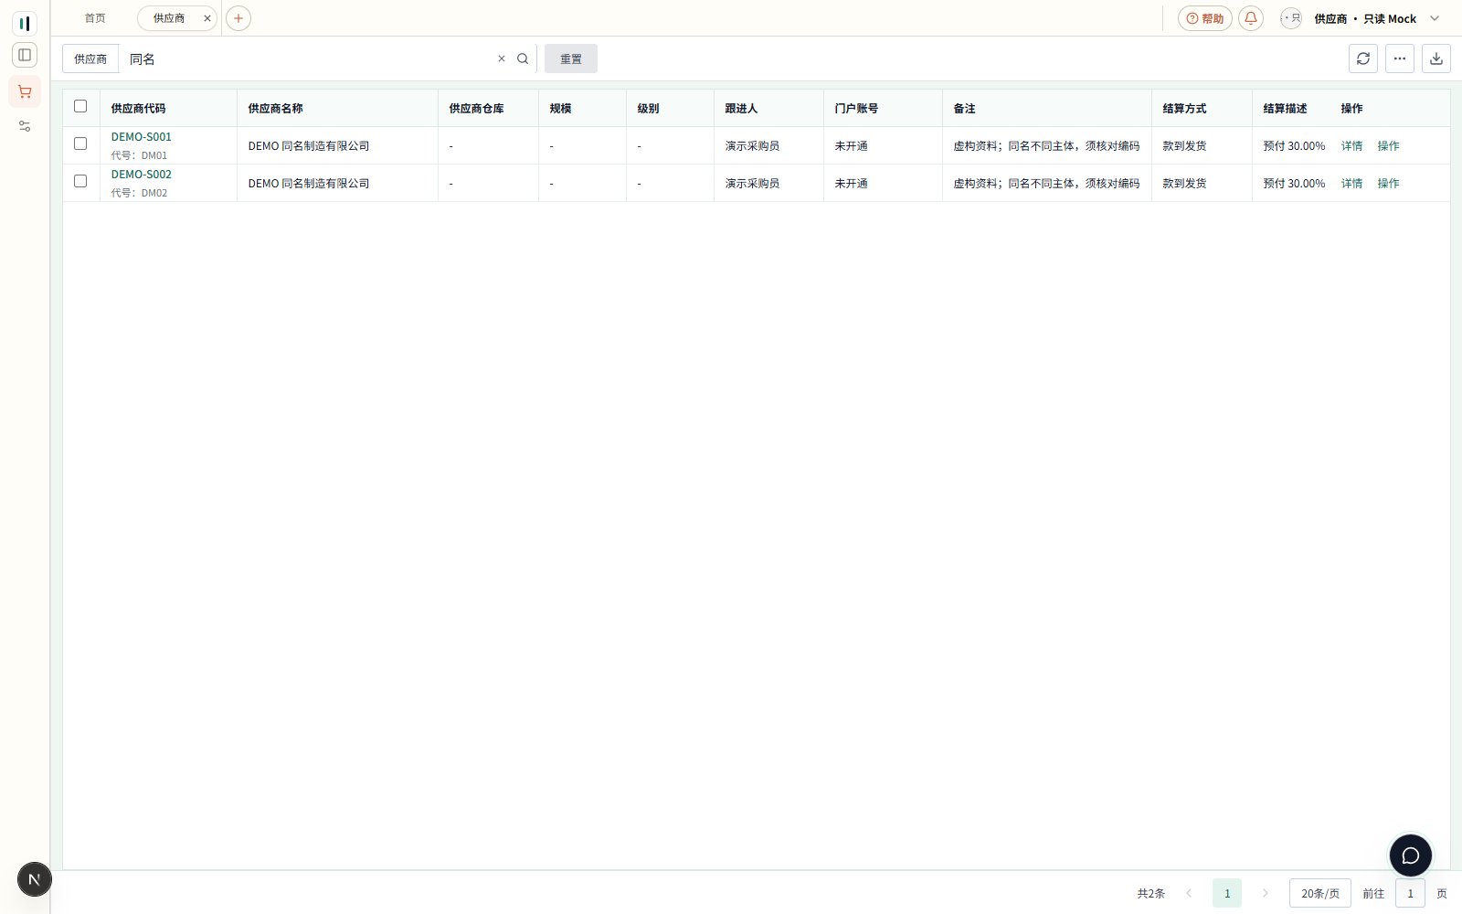The image size is (1462, 914).
Task: Open the shopping cart procurement module
Action: (x=25, y=91)
